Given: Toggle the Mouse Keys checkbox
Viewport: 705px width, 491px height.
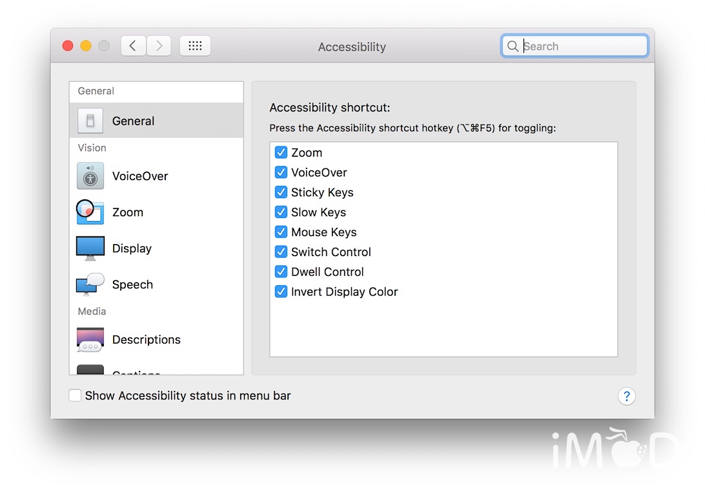Looking at the screenshot, I should 281,232.
